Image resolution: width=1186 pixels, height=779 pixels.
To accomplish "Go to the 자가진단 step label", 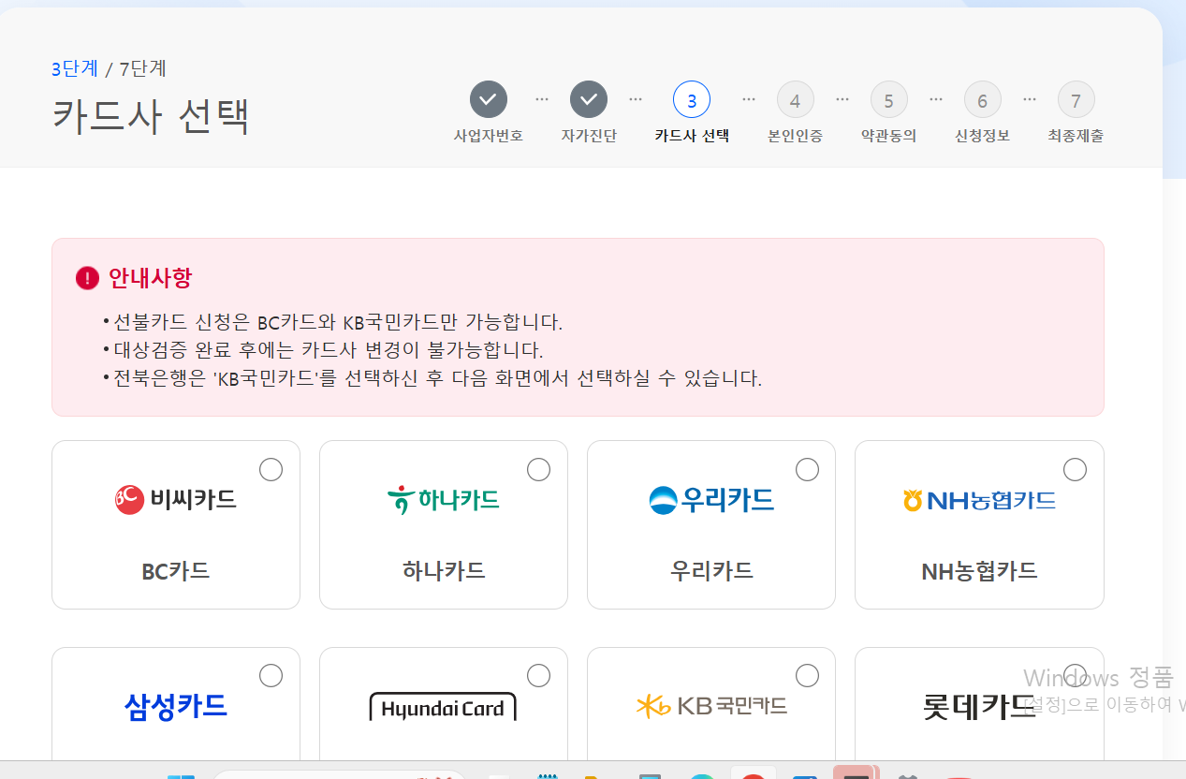I will 589,136.
